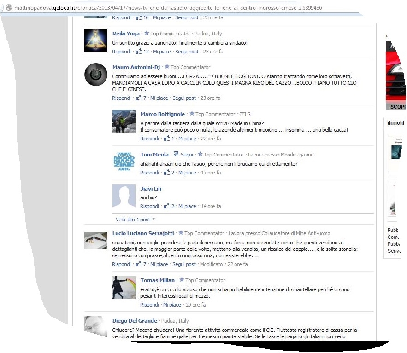Click thumbs-up icon on Reiki Yoga's comment

click(139, 52)
